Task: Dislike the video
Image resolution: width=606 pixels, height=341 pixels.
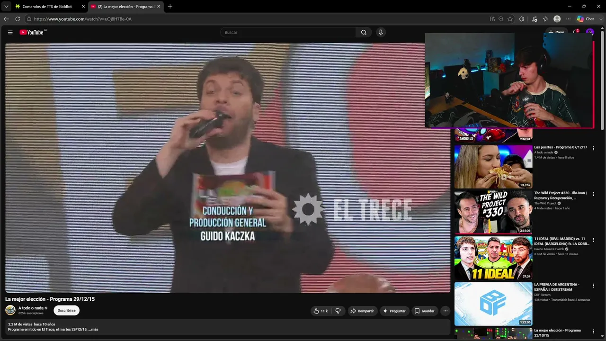Action: pos(338,311)
